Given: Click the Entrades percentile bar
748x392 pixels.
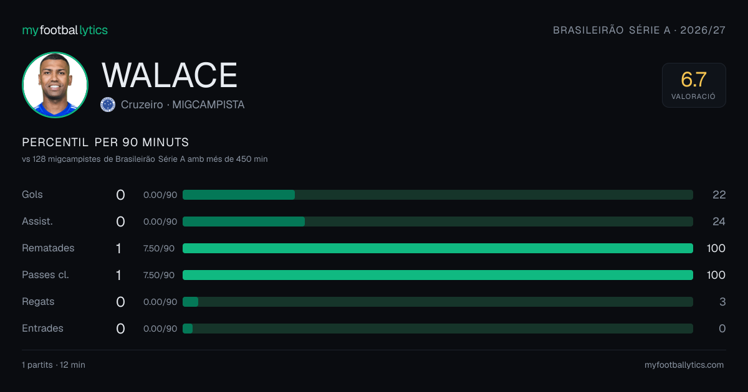Looking at the screenshot, I should pos(438,329).
